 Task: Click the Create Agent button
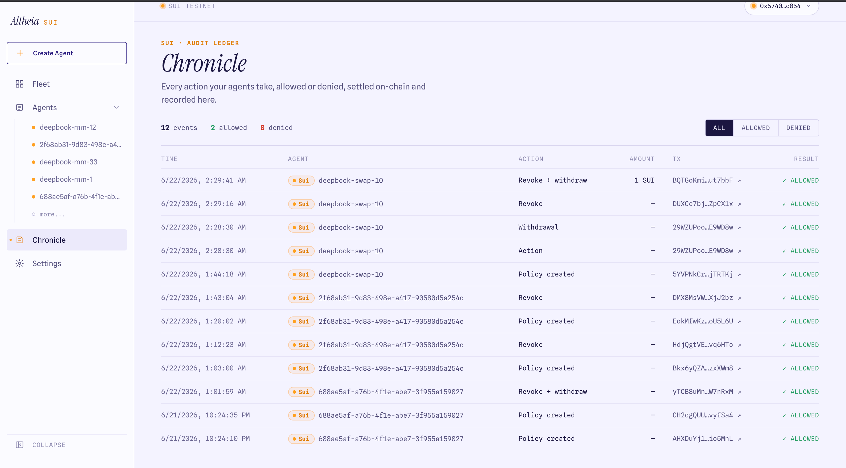(67, 53)
